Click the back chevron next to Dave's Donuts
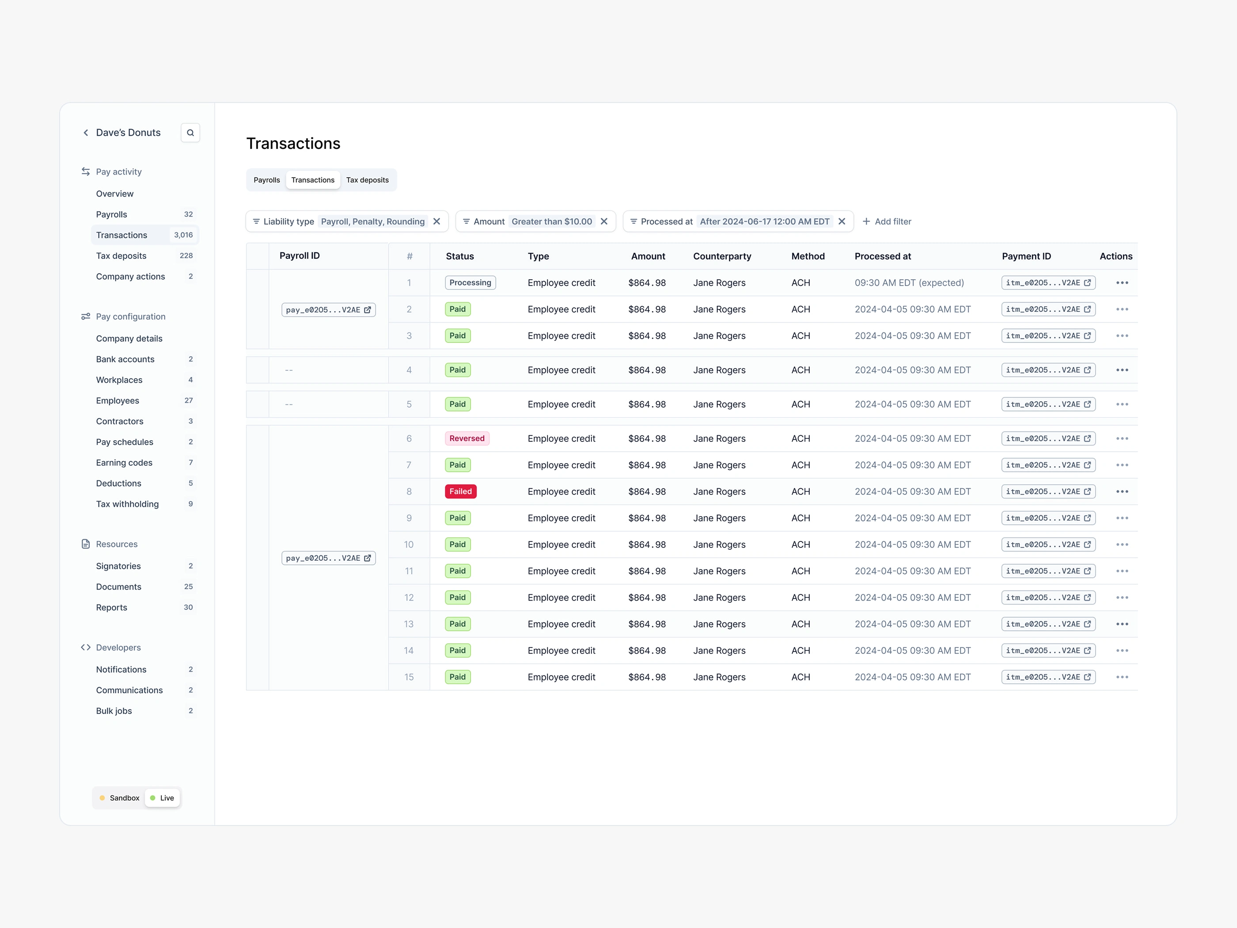1237x928 pixels. tap(86, 133)
